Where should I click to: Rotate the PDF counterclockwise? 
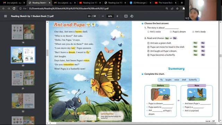pos(132,16)
